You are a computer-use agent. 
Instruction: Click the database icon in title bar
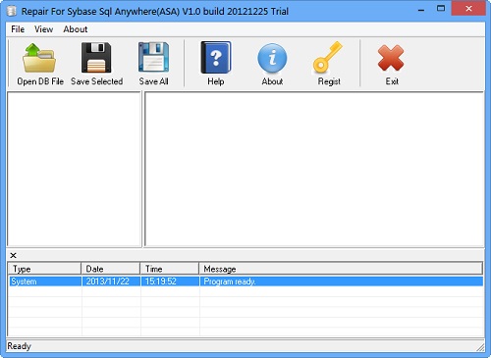pos(12,11)
